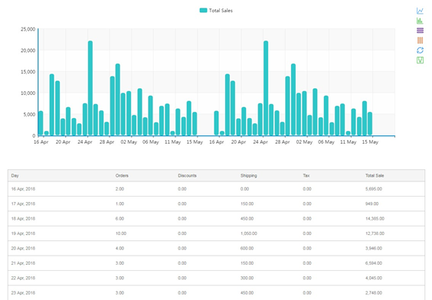Click the Shipping column header
This screenshot has width=432, height=300.
click(248, 175)
